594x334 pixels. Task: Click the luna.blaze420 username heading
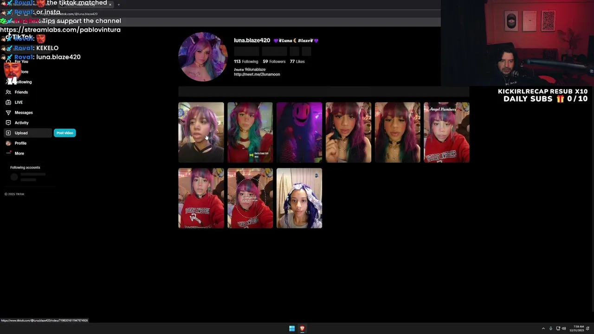point(252,40)
